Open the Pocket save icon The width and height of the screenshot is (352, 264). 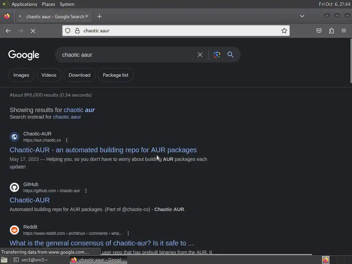click(319, 31)
